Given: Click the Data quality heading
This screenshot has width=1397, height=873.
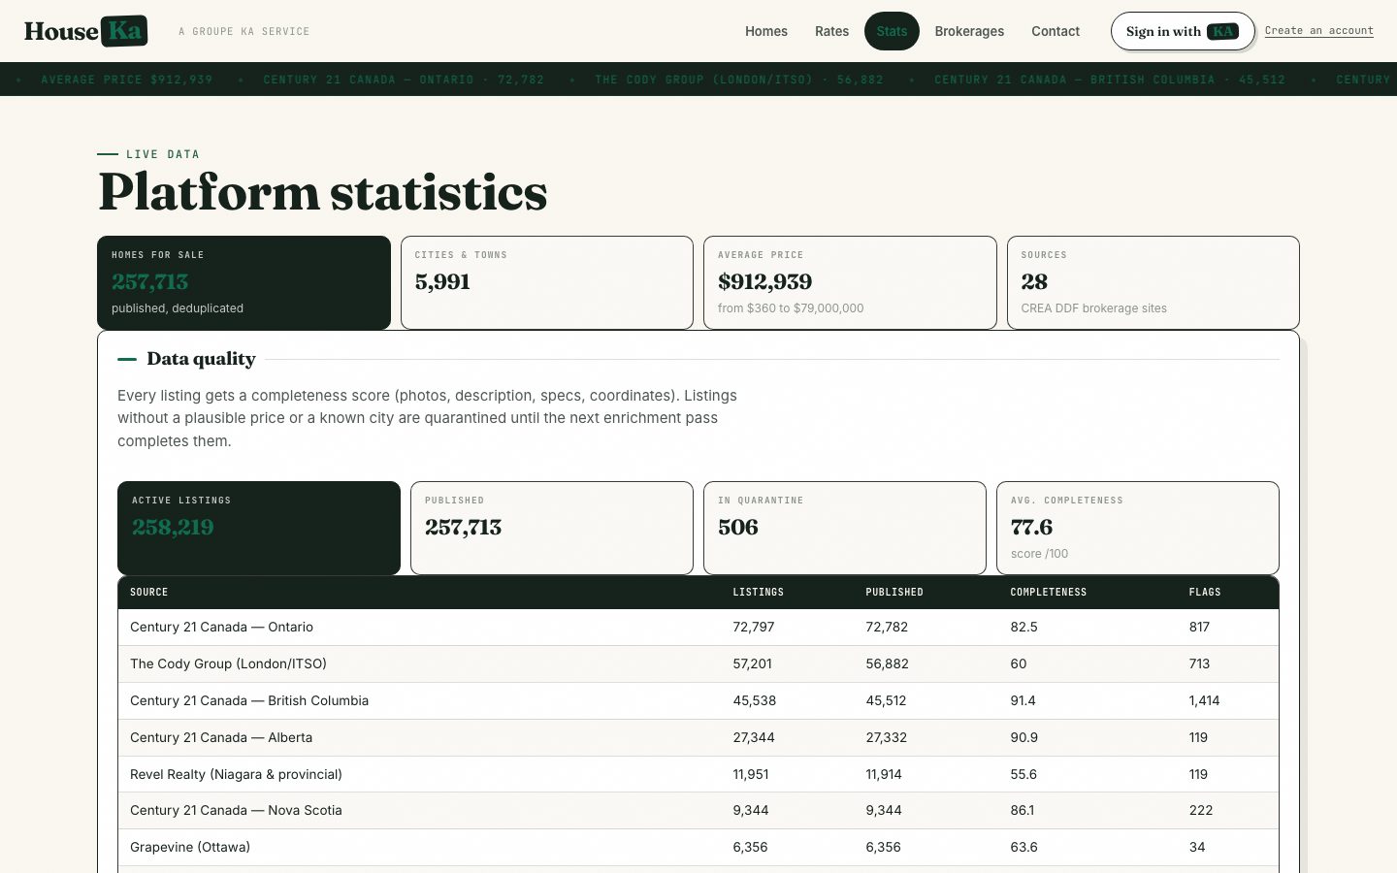Looking at the screenshot, I should click(x=201, y=359).
